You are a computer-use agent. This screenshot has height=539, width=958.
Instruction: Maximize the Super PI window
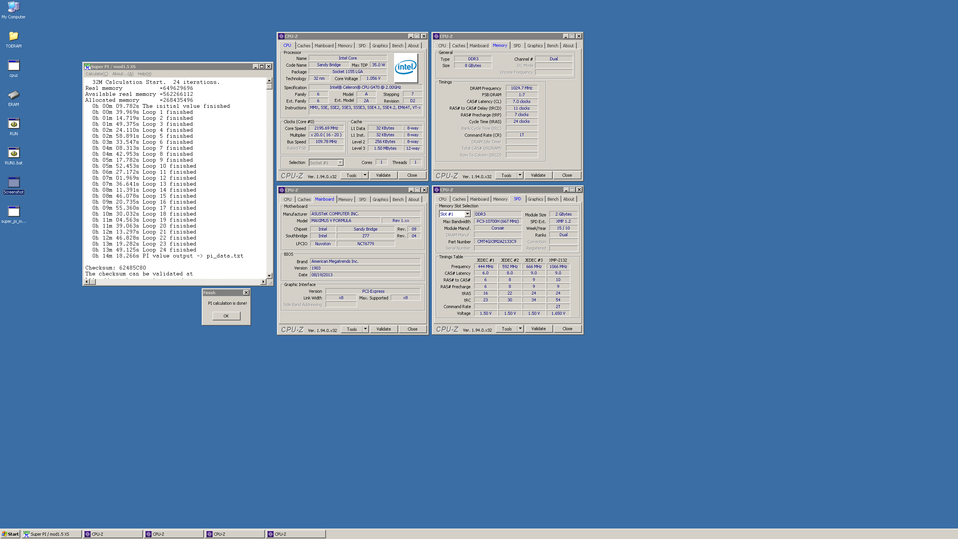[262, 67]
